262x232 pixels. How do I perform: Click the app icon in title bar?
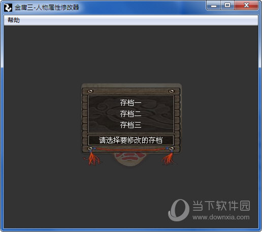pyautogui.click(x=8, y=8)
